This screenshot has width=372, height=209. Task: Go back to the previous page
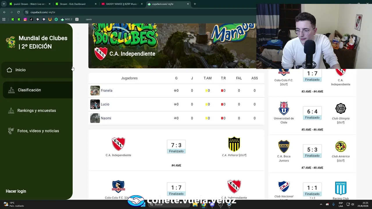point(4,12)
